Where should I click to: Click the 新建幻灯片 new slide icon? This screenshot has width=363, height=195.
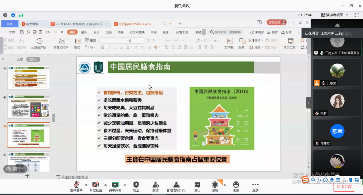click(x=62, y=41)
